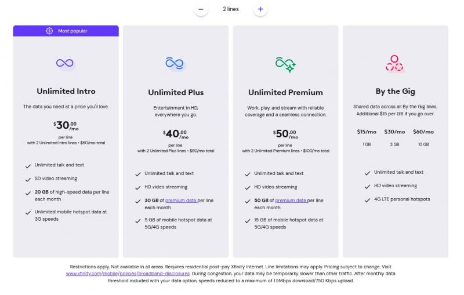Open premium data link in Unlimited Plus
464x295 pixels.
click(180, 201)
